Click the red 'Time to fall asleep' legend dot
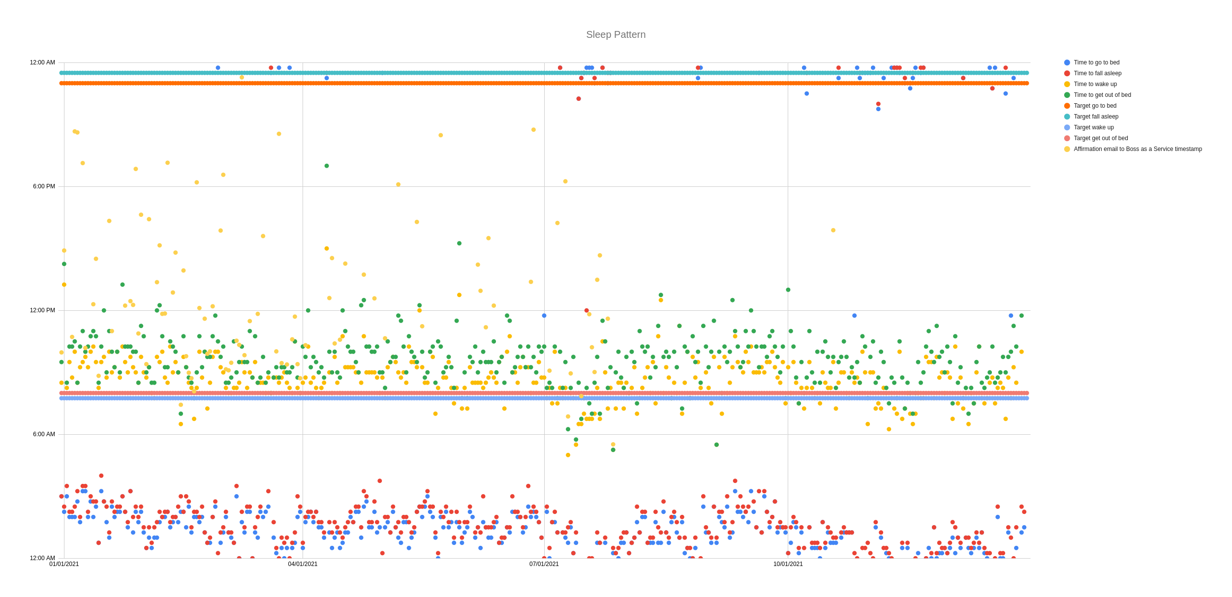The width and height of the screenshot is (1232, 597). [x=1067, y=73]
